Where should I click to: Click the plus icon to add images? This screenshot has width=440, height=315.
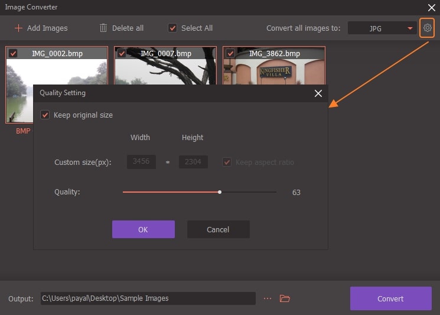[x=18, y=28]
